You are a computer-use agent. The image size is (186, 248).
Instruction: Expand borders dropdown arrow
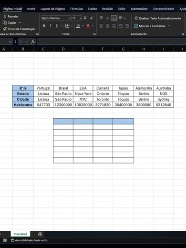72,26
